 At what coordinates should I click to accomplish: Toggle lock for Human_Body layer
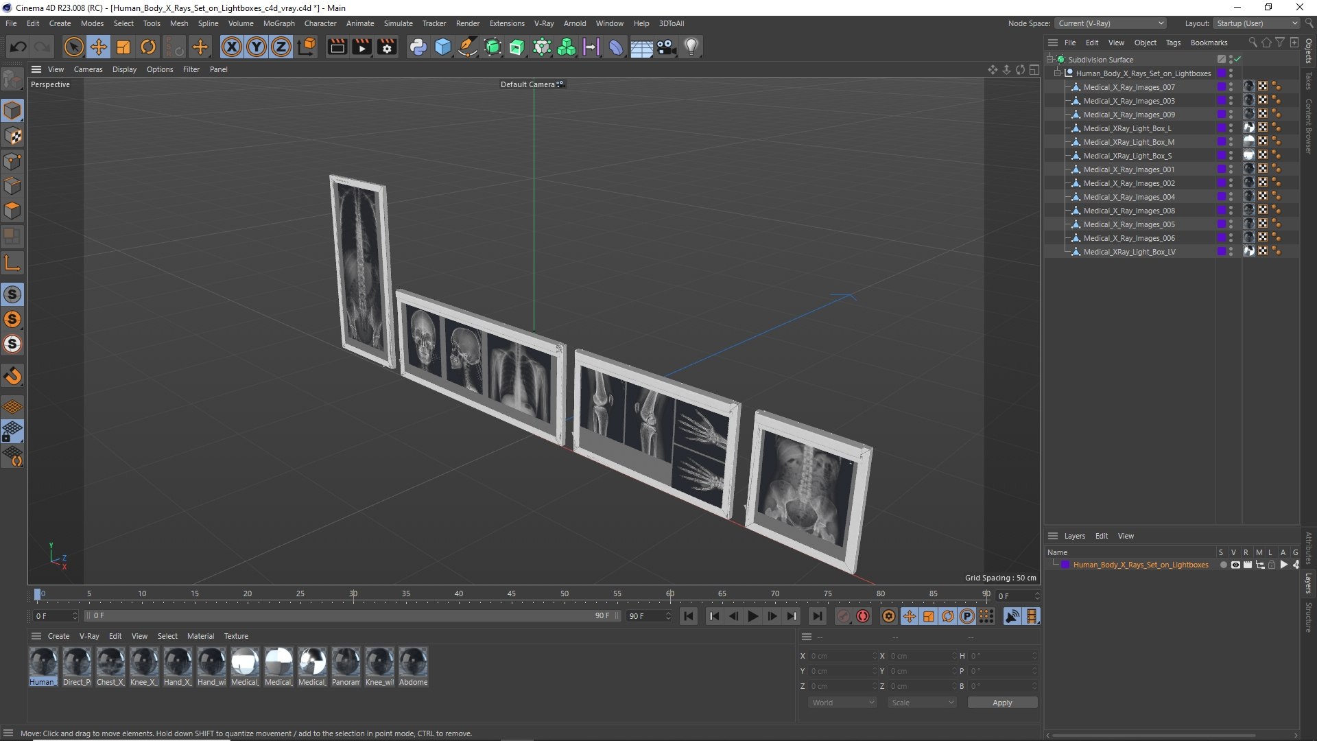pyautogui.click(x=1272, y=565)
